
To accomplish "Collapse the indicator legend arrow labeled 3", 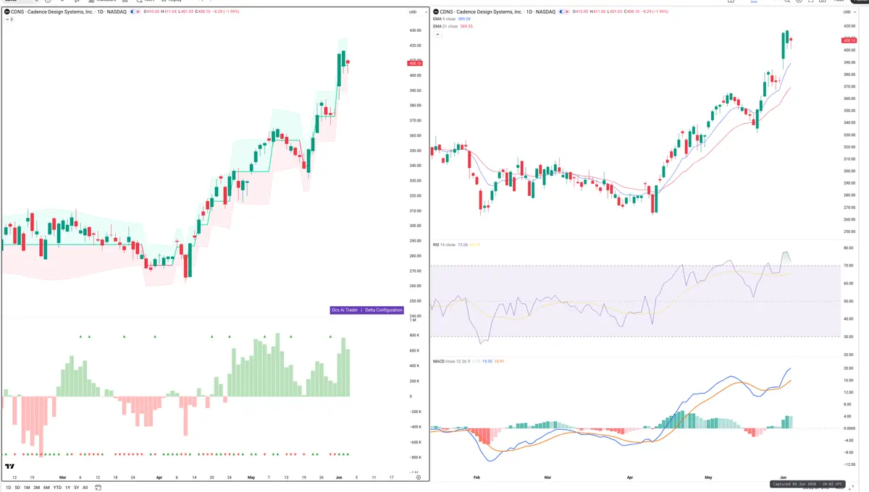I will 9,20.
